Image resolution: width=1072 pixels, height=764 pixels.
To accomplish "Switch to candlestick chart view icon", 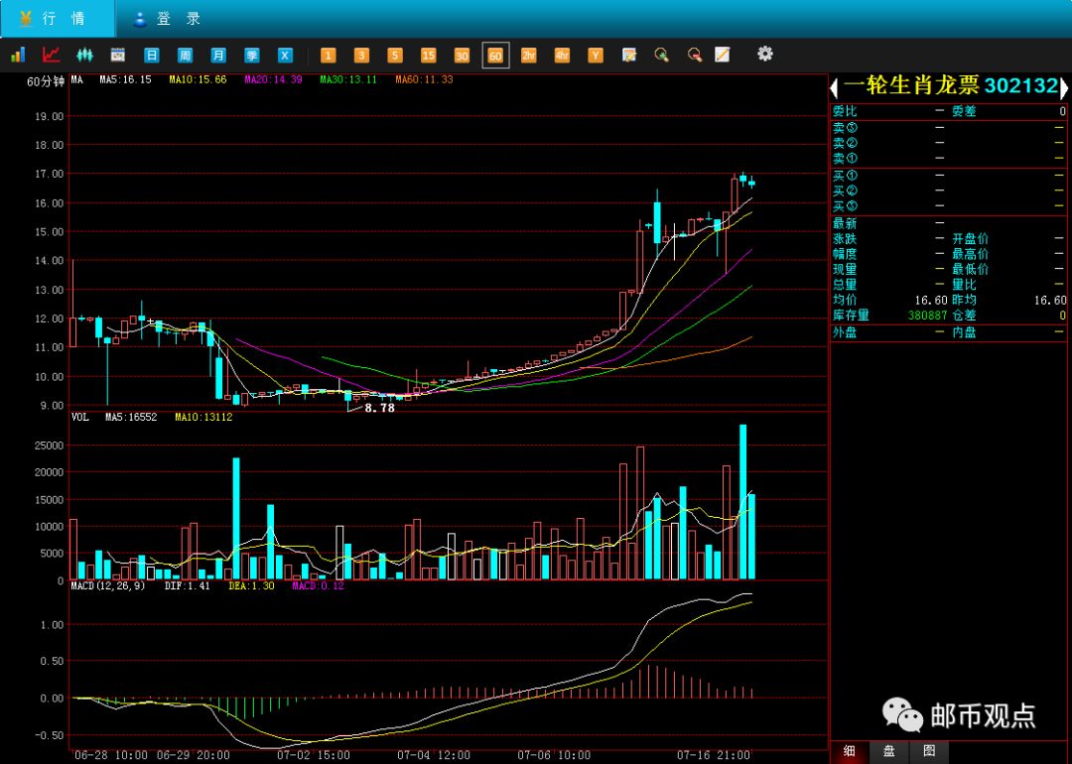I will [84, 55].
